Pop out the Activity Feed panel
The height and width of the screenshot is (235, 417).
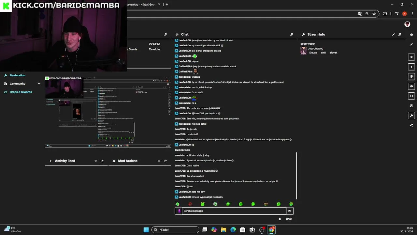[x=102, y=161]
